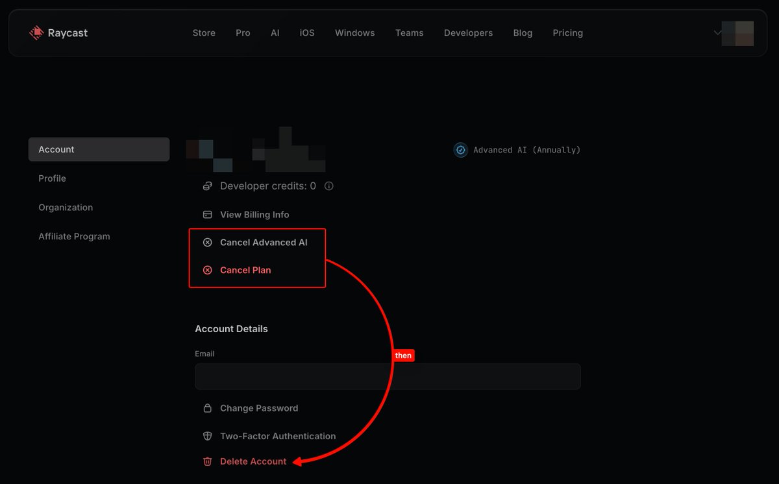Click the trash icon beside Delete Account
779x484 pixels.
[208, 461]
